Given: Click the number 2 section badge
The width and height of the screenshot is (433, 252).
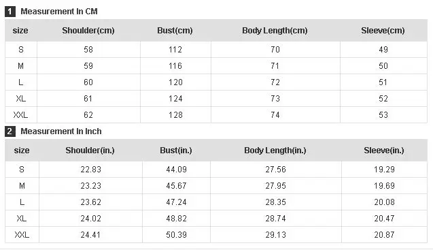Looking at the screenshot, I should point(10,131).
